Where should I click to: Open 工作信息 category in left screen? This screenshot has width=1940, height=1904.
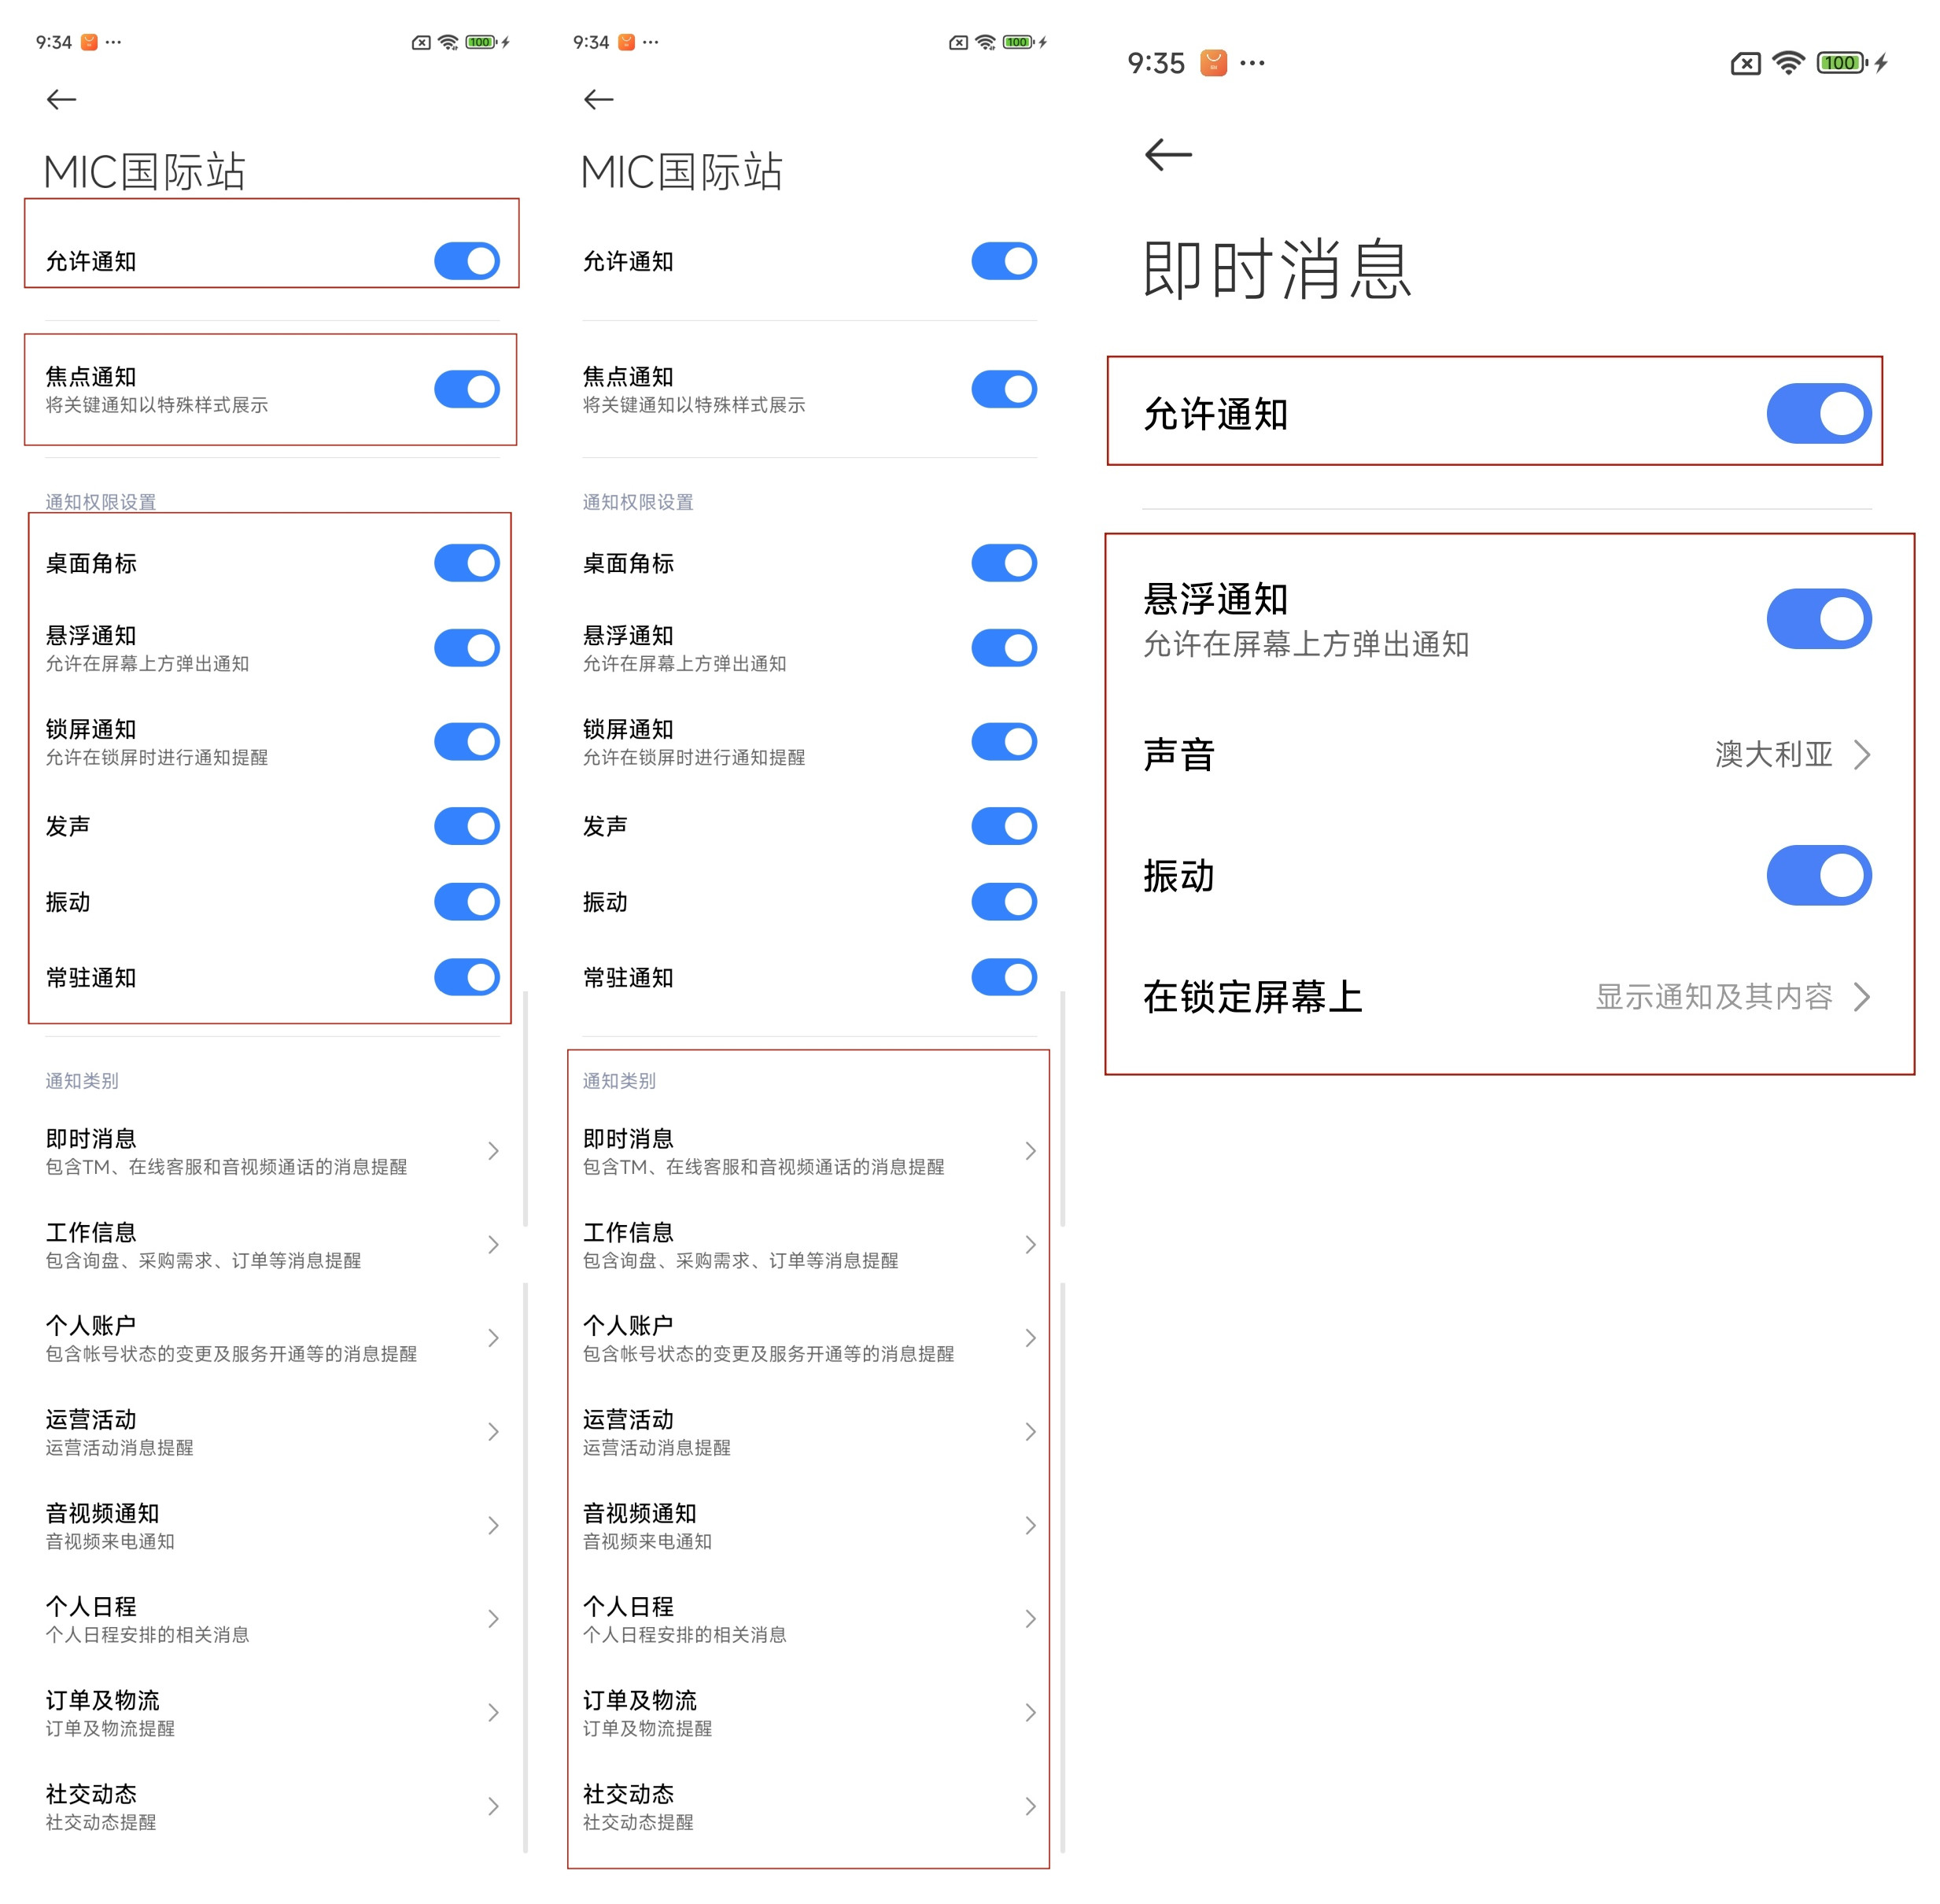point(272,1245)
